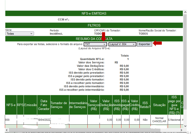Viewport: 191px width, 134px height.
Task: Select the Data Fato Gerador column header
Action: [x=44, y=105]
